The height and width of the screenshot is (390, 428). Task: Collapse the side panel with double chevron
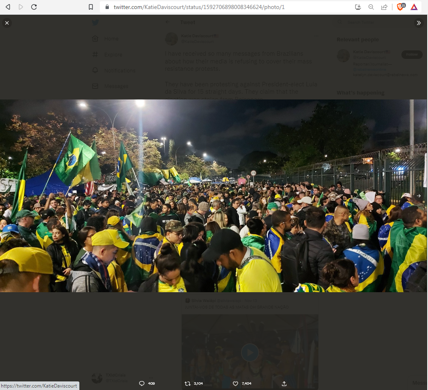point(419,23)
